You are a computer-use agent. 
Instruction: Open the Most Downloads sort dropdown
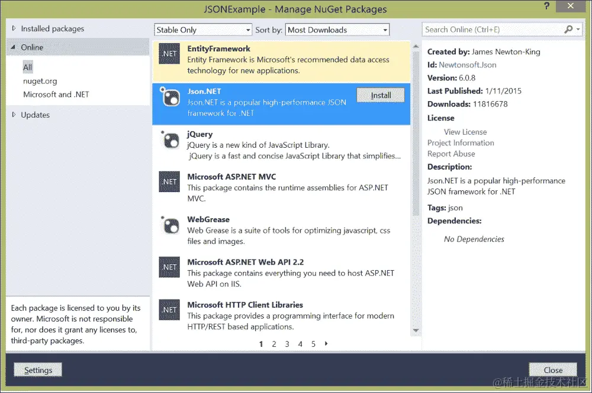click(337, 30)
